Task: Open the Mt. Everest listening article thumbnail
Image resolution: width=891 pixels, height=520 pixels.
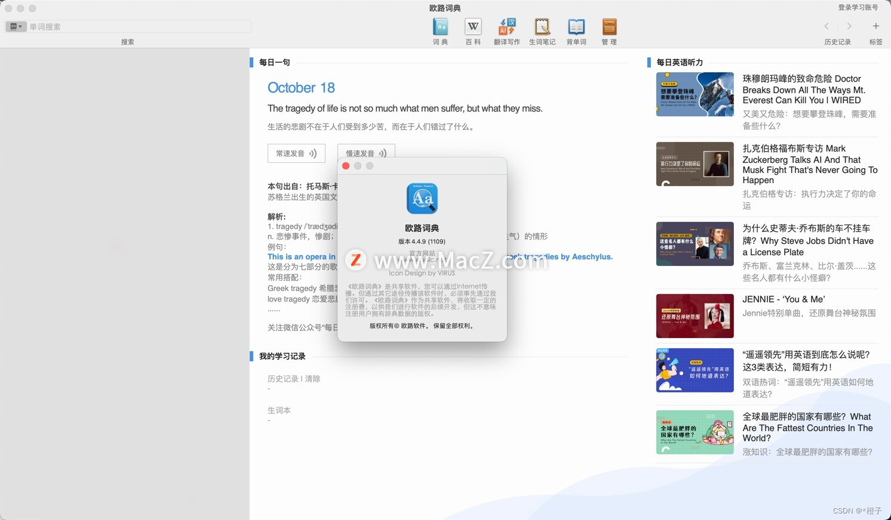Action: [x=695, y=94]
